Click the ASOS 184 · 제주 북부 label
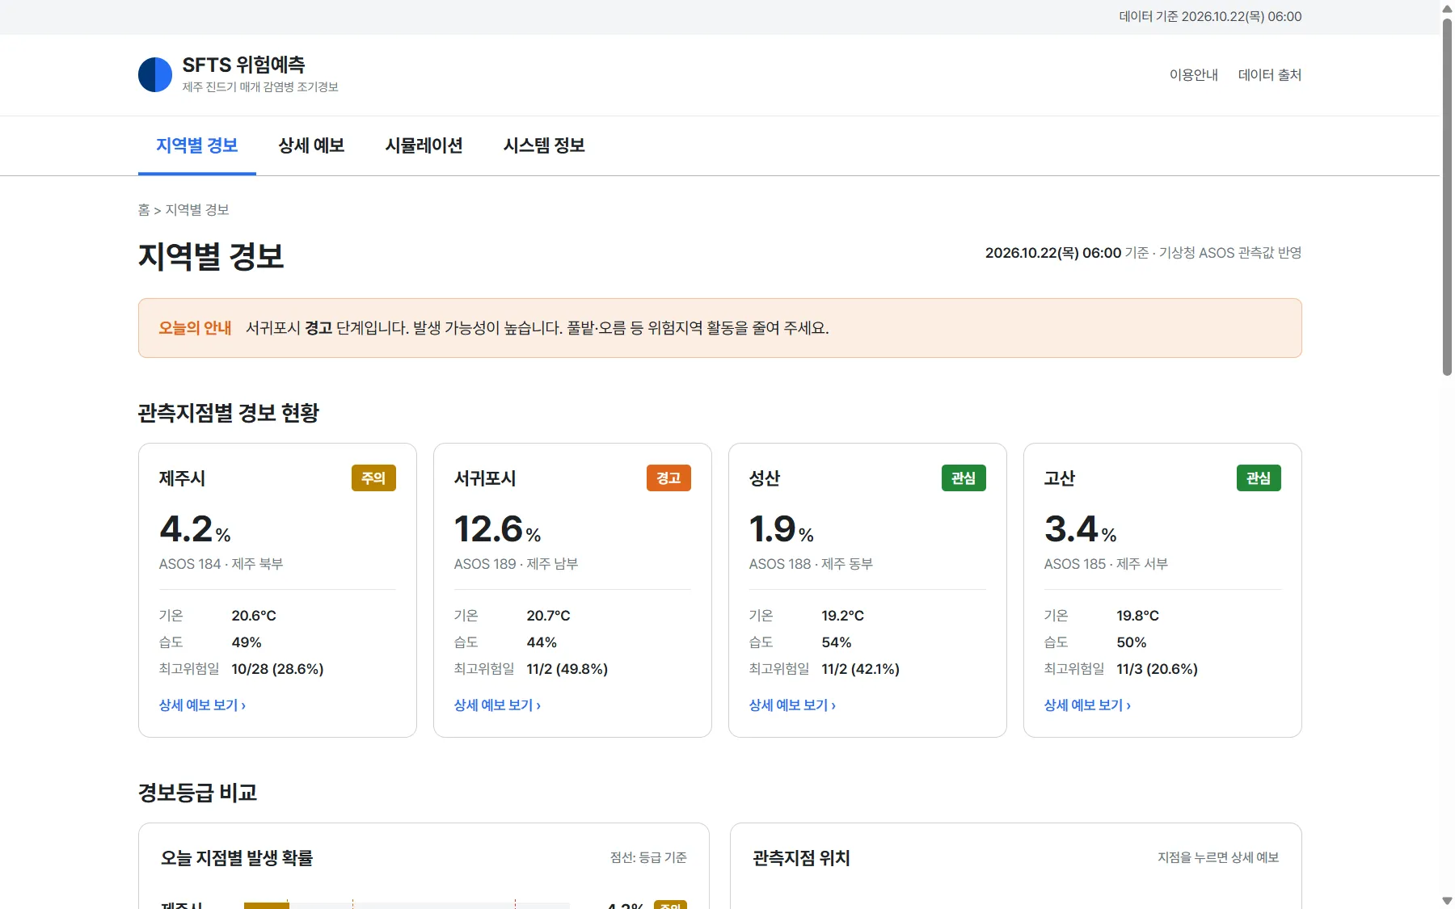 [221, 564]
